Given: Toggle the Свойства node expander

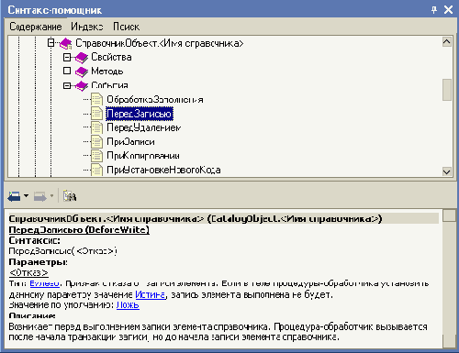Looking at the screenshot, I should pos(67,57).
